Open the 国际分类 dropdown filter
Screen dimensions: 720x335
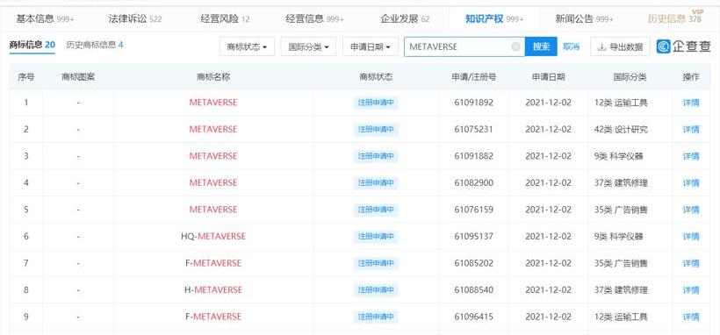click(x=308, y=46)
